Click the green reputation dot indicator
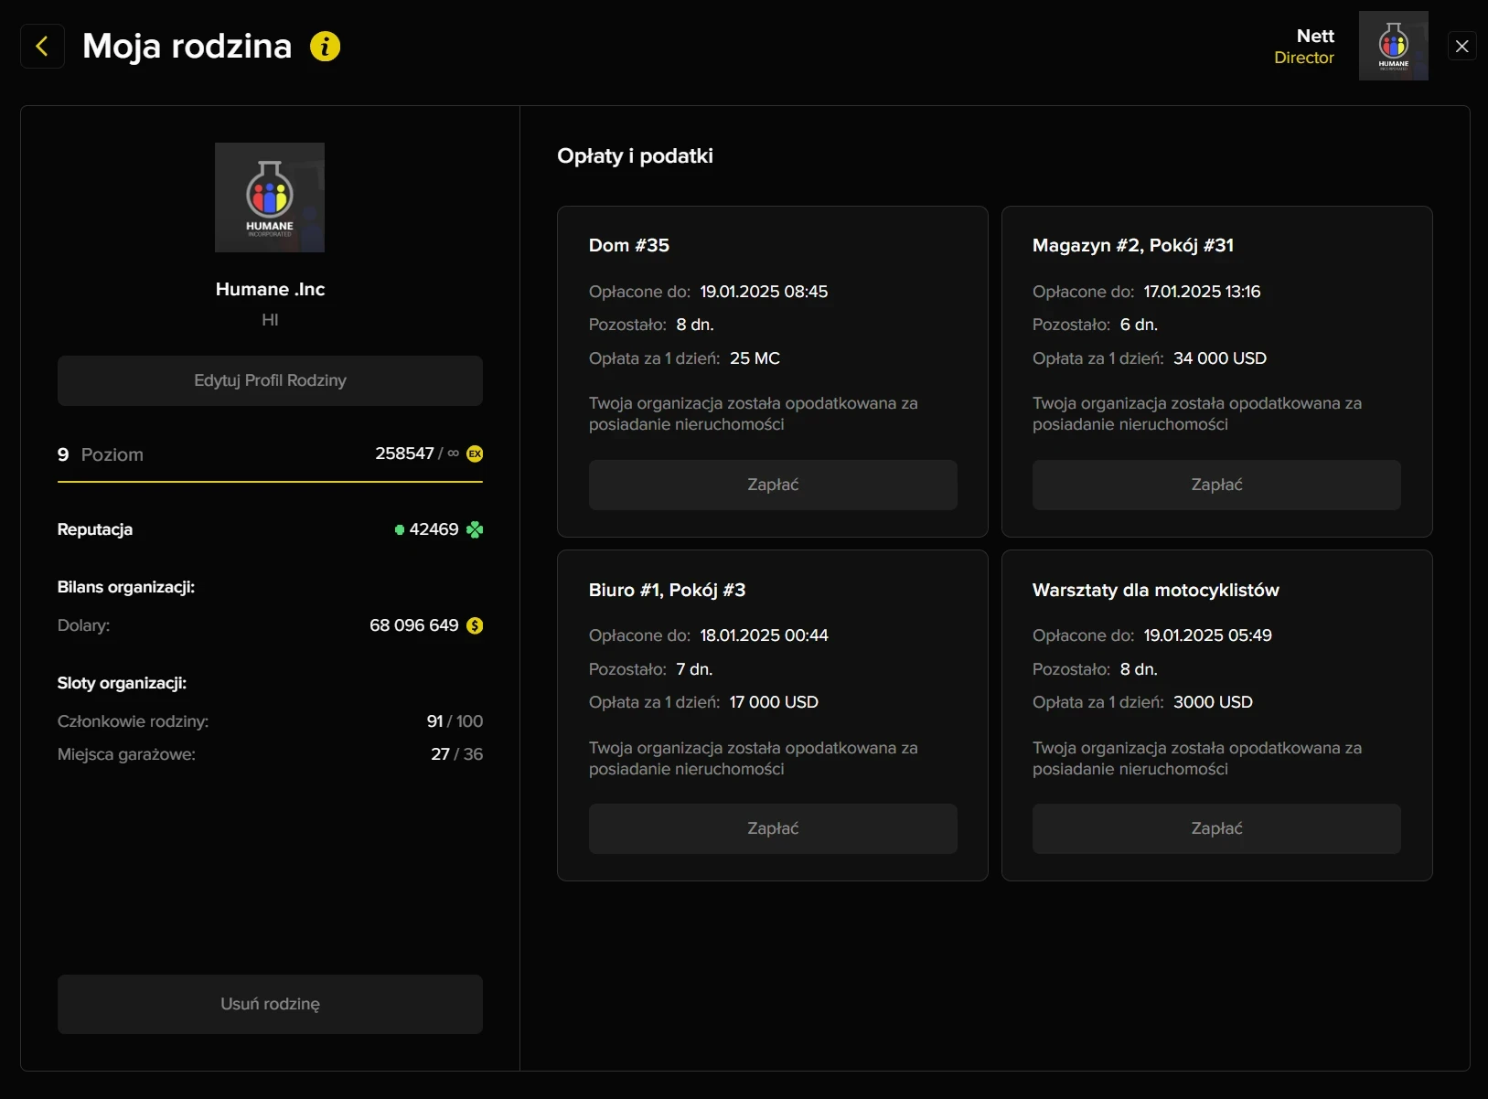1488x1099 pixels. pos(400,529)
